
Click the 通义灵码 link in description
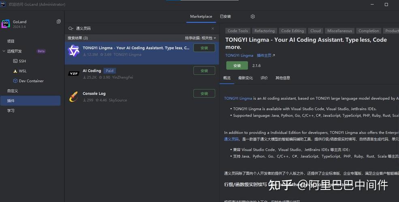click(231, 139)
